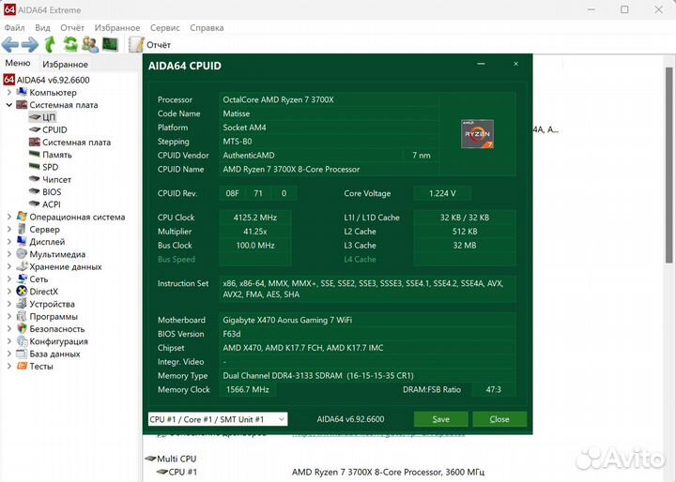Open the Файл menu
The height and width of the screenshot is (482, 676).
point(14,27)
